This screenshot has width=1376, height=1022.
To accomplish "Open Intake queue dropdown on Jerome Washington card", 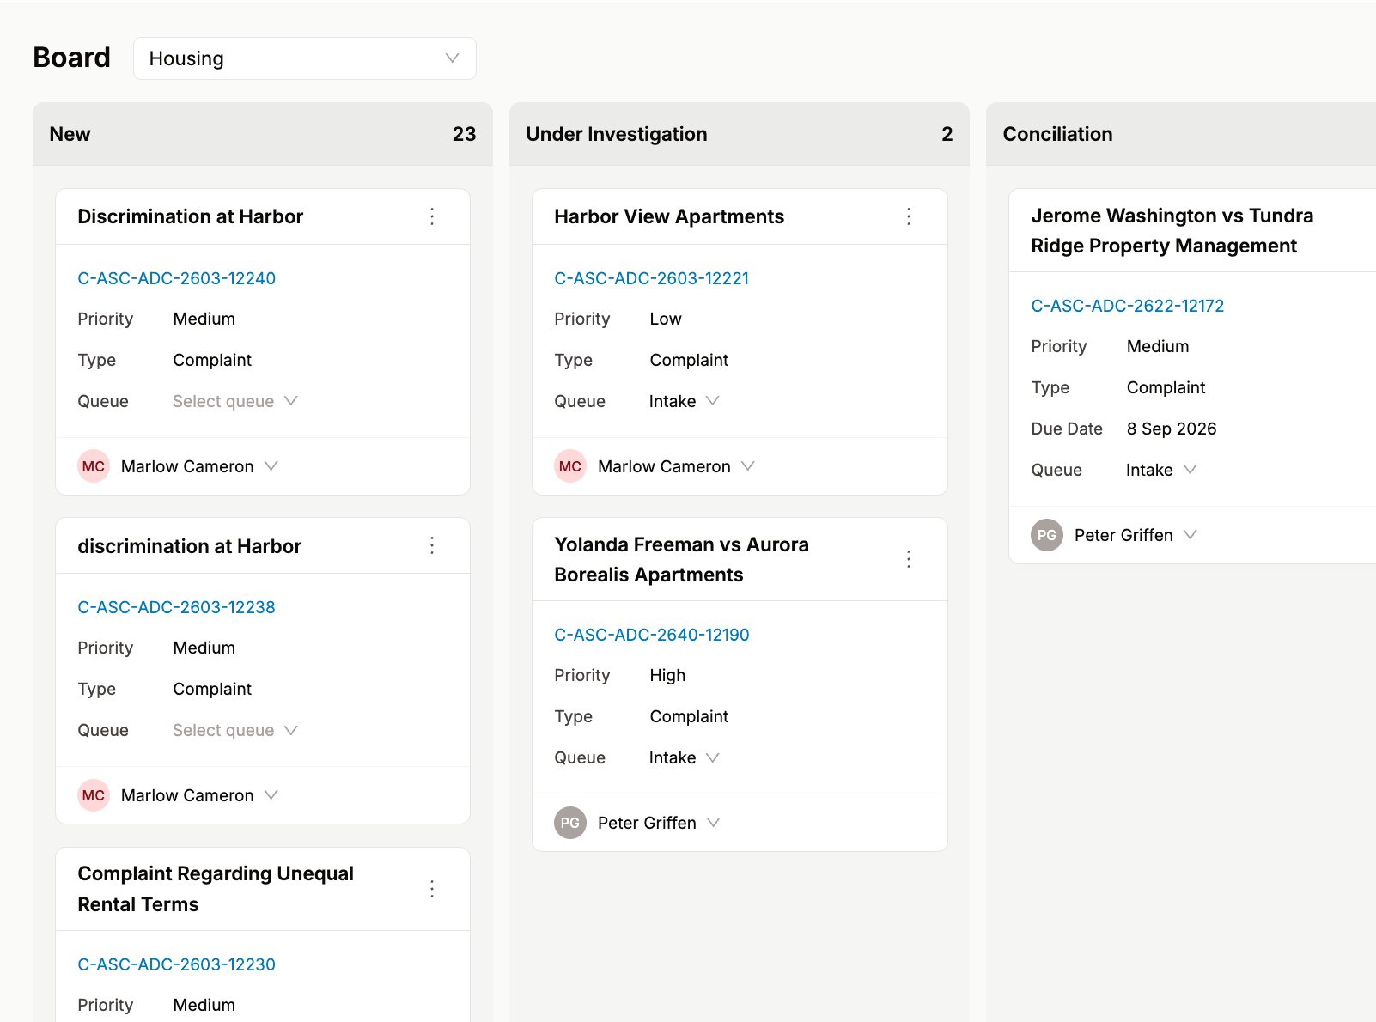I will coord(1160,470).
